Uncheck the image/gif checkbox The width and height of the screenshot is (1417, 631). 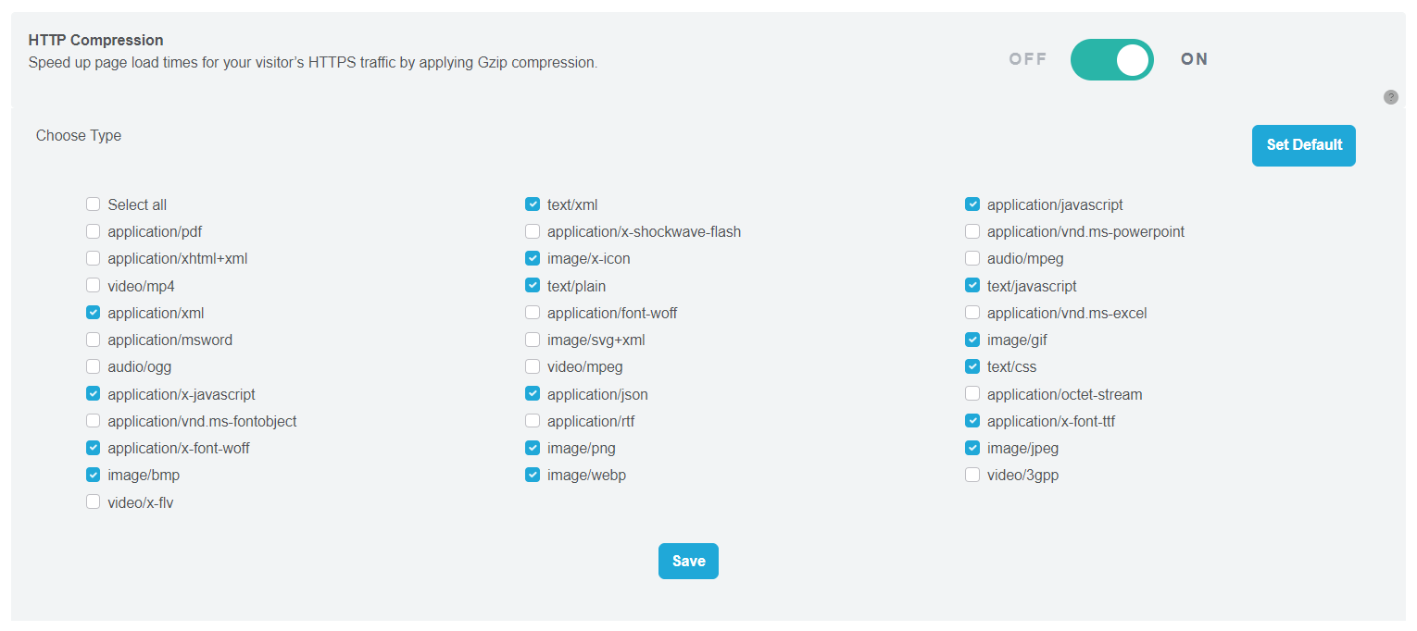tap(972, 340)
